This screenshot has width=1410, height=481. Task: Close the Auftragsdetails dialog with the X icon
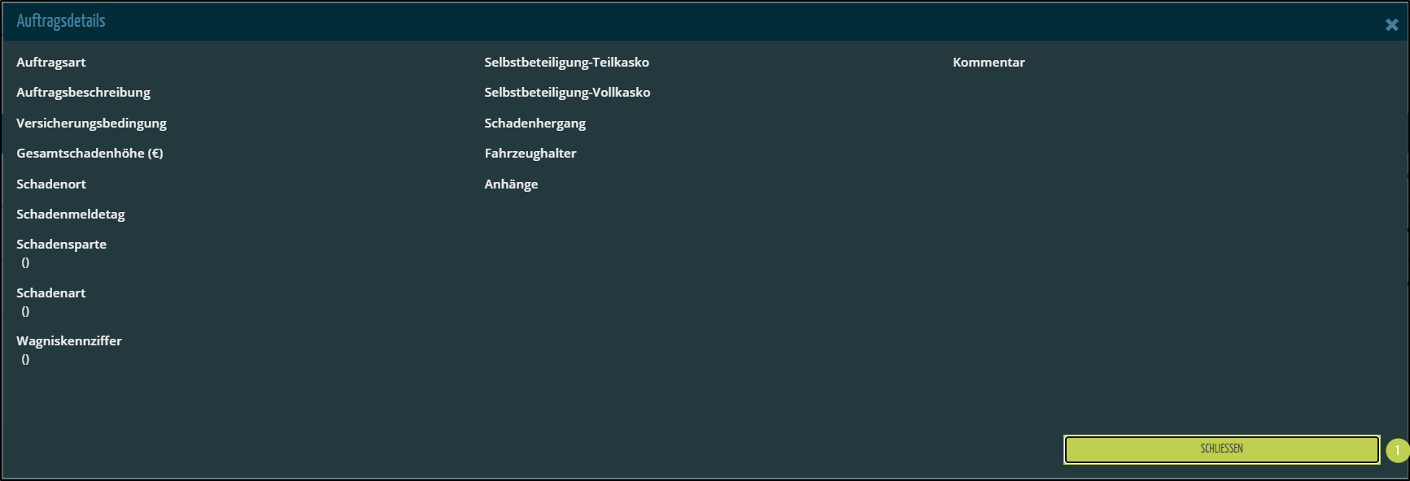coord(1391,25)
